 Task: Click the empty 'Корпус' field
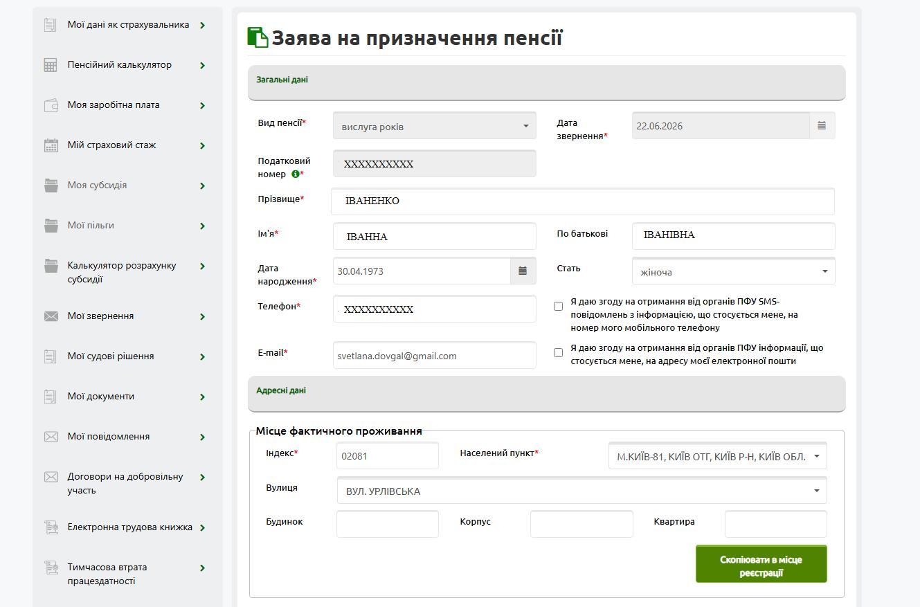581,525
